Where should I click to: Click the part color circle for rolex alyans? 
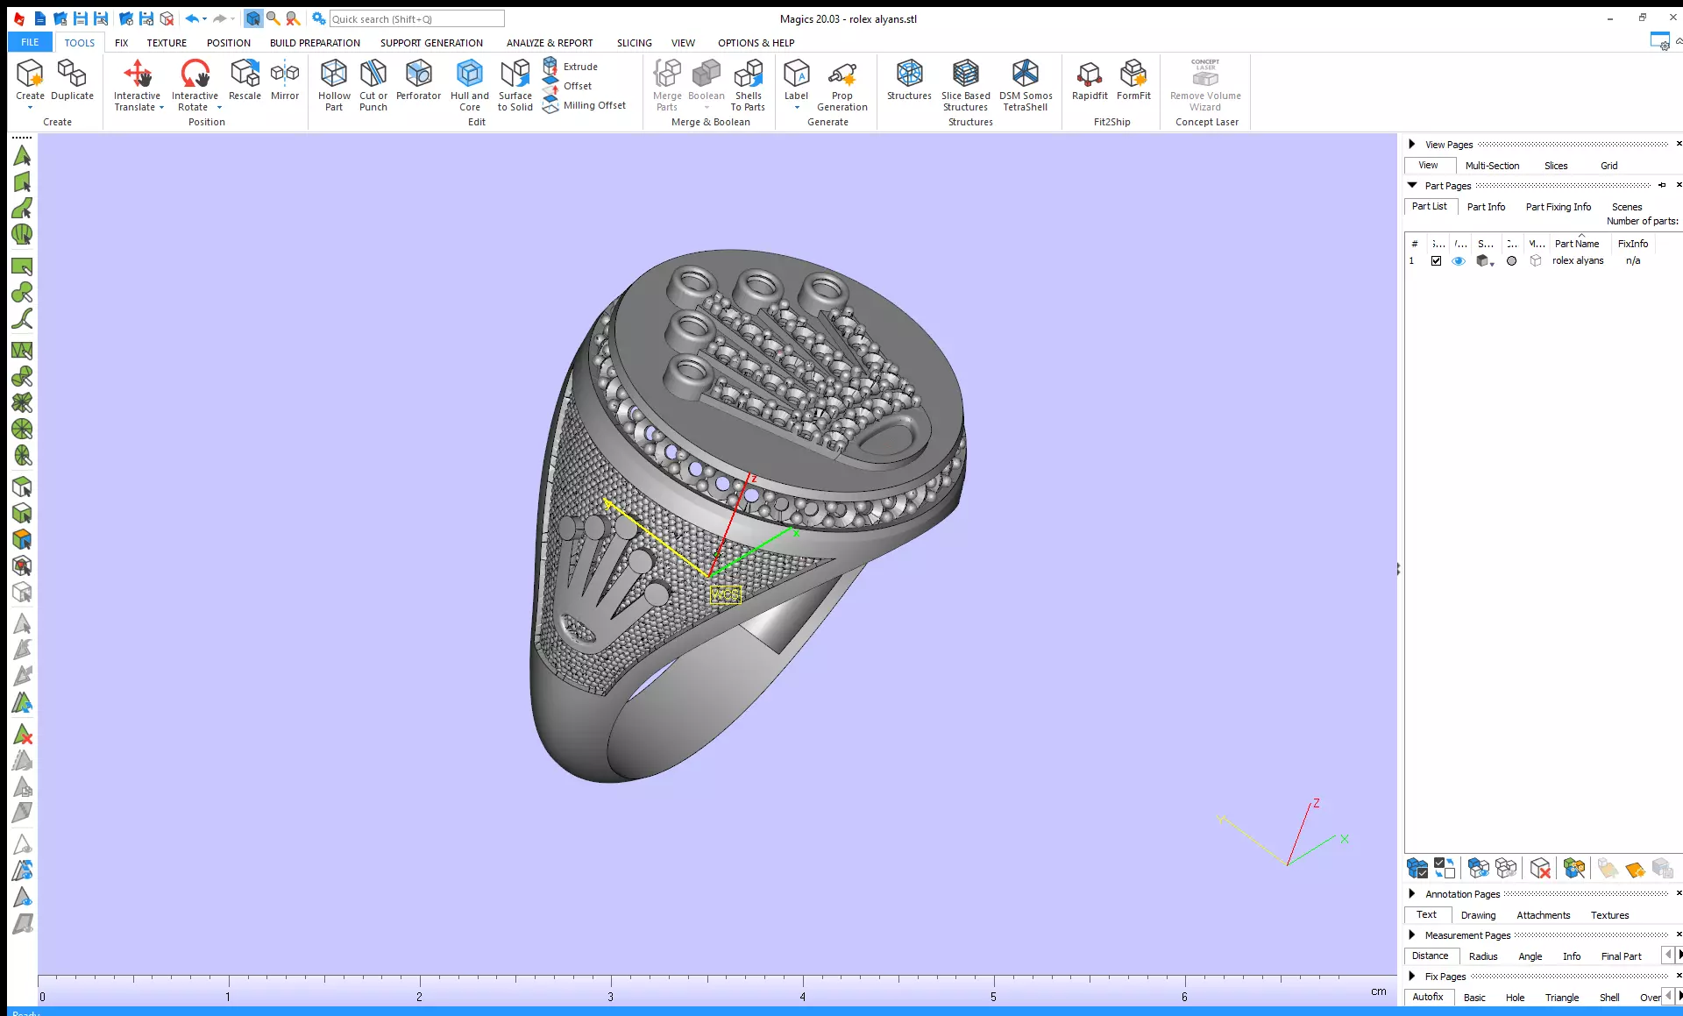coord(1511,261)
